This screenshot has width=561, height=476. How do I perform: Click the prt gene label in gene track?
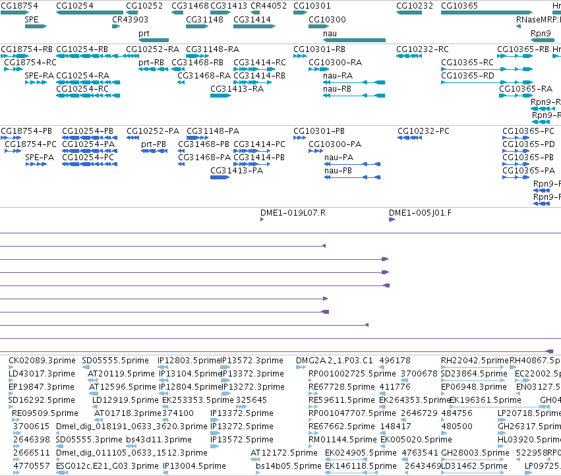[144, 34]
